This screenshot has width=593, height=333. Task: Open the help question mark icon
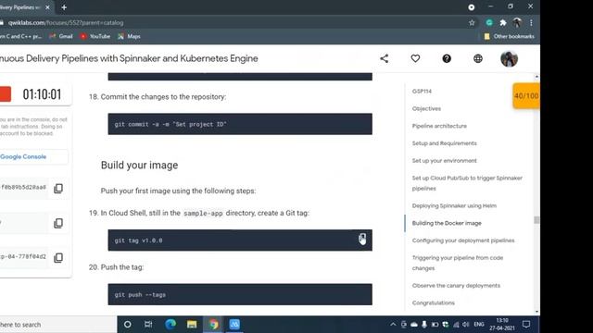[447, 58]
